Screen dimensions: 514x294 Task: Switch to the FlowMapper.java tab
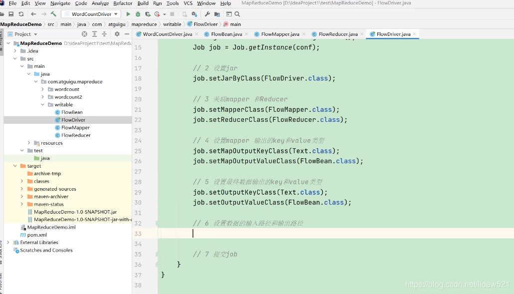point(280,34)
